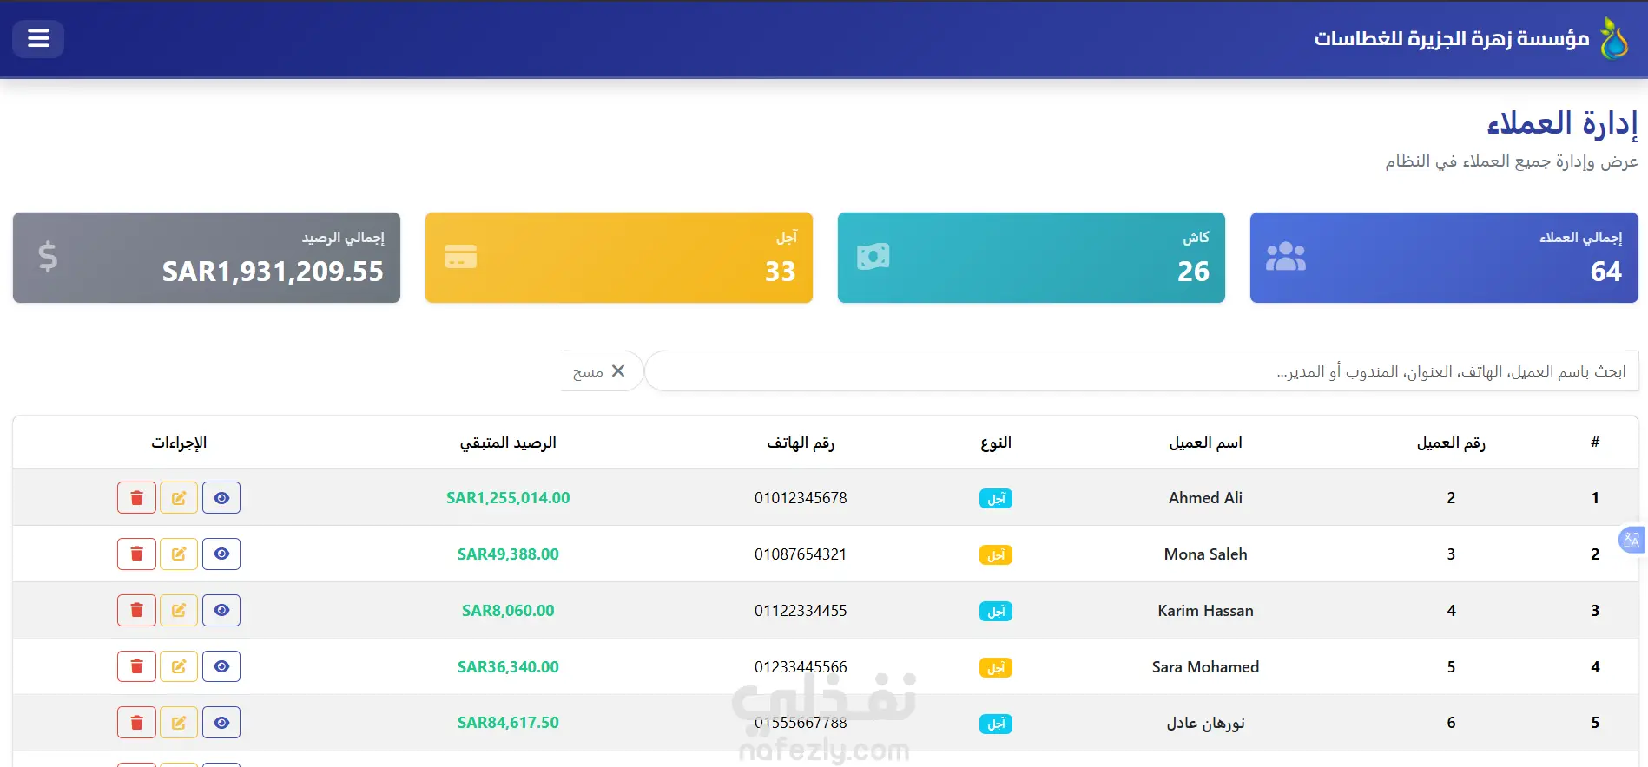Viewport: 1648px width, 767px height.
Task: Select the name Sara Mohamed
Action: pyautogui.click(x=1205, y=667)
